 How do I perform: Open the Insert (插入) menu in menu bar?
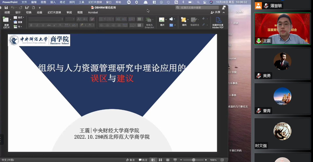(x=53, y=2)
